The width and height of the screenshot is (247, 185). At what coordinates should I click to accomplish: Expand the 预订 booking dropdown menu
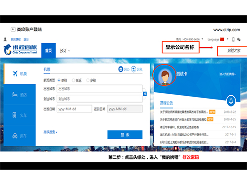click(65, 51)
